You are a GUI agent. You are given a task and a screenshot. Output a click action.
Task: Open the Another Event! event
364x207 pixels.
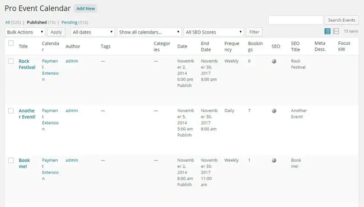click(x=27, y=114)
